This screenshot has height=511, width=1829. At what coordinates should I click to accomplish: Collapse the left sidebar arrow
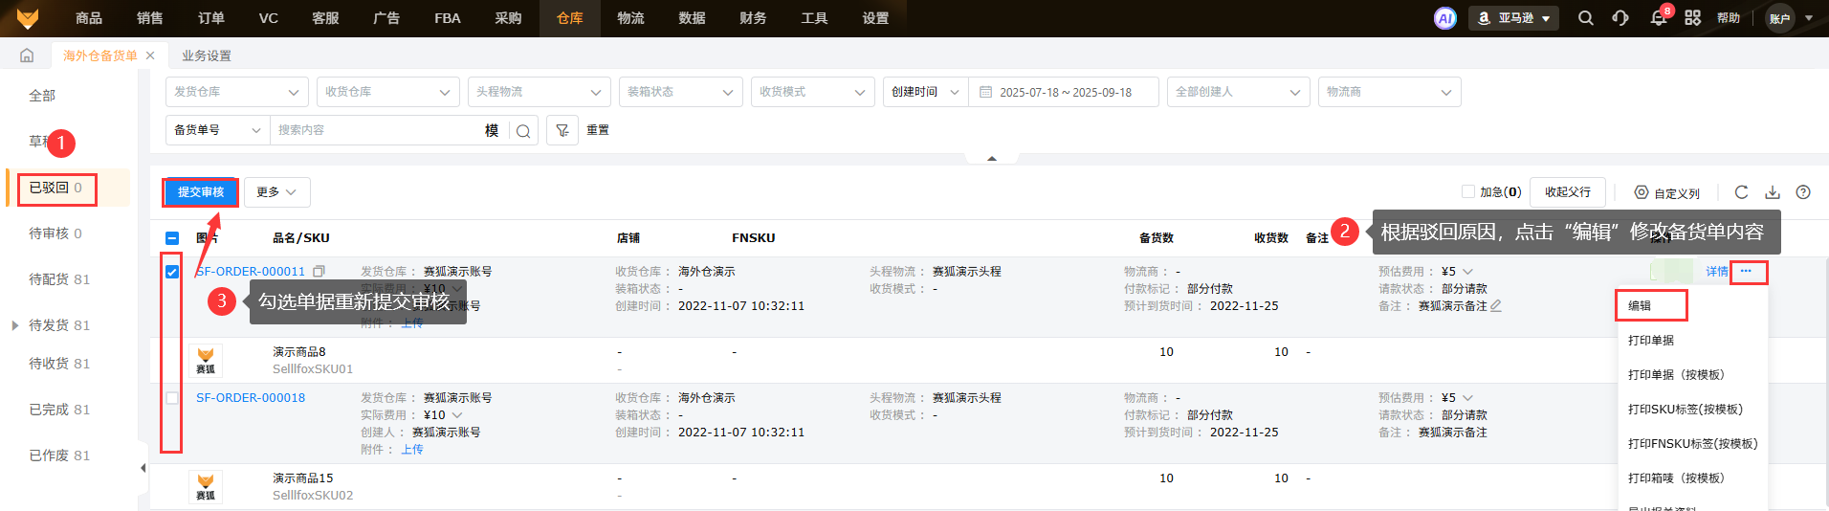point(143,468)
